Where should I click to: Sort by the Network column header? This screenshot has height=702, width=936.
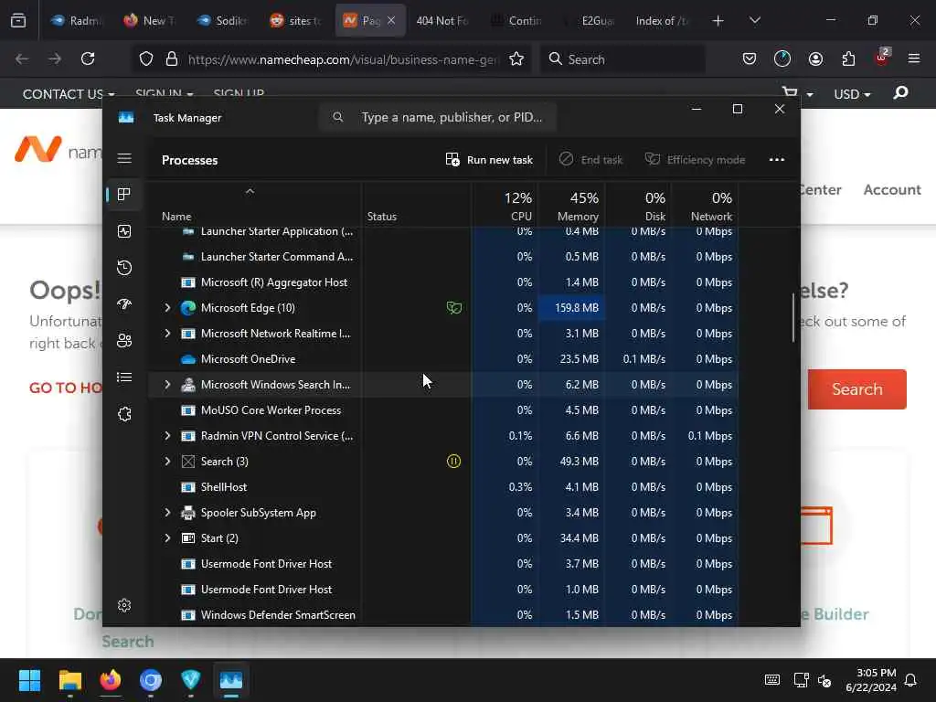click(706, 206)
